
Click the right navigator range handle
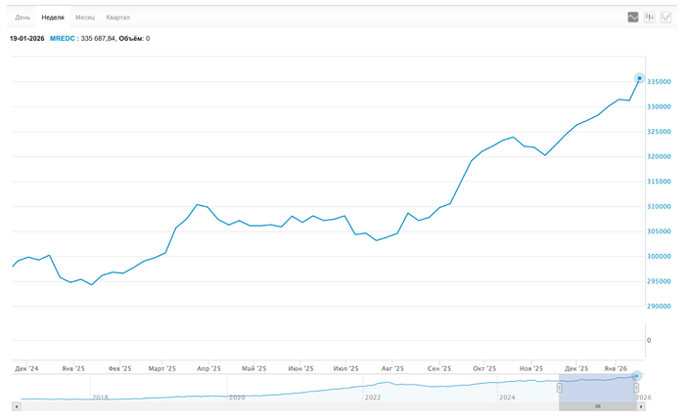click(x=636, y=388)
